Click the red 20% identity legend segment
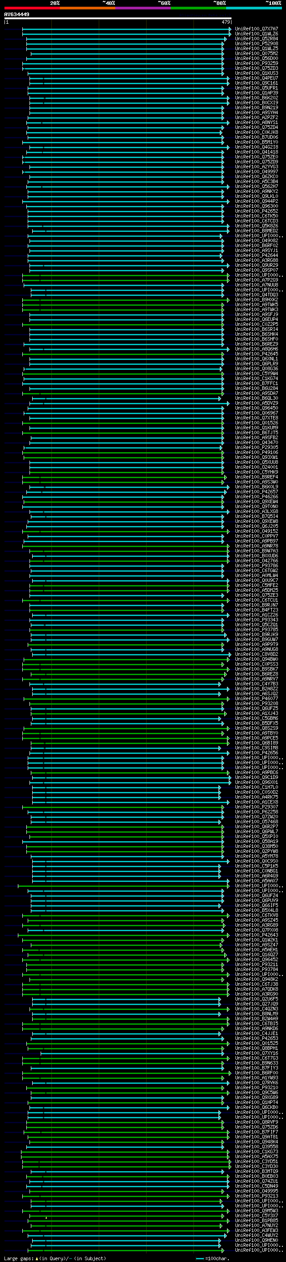 [x=32, y=8]
